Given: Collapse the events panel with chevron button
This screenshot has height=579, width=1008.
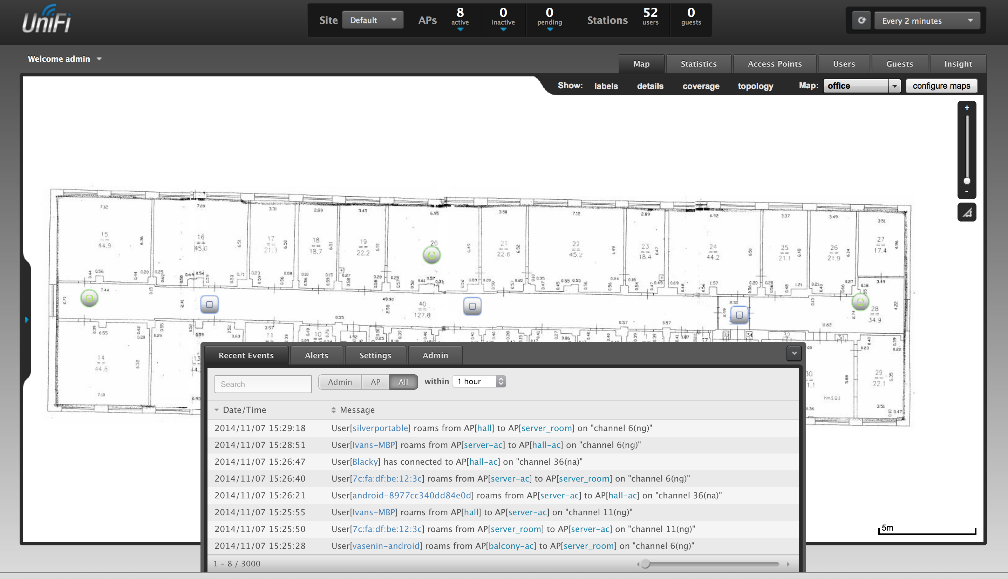Looking at the screenshot, I should 794,353.
